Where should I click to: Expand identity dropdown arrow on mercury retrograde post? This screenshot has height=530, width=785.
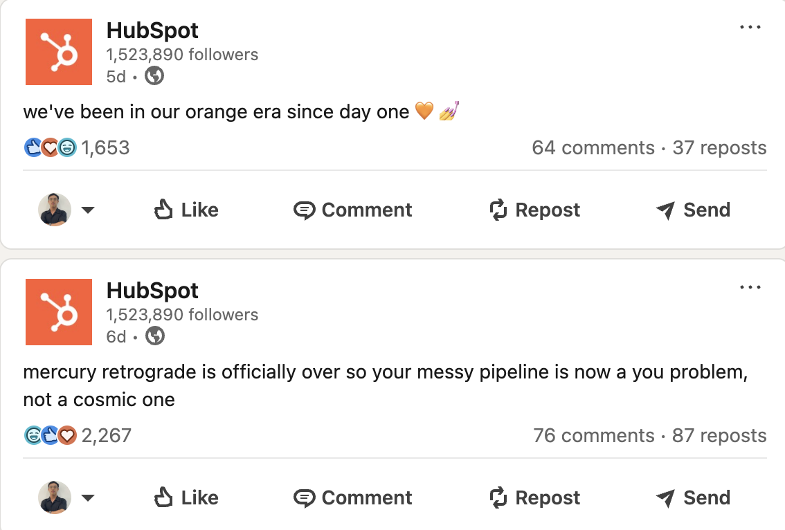pyautogui.click(x=88, y=497)
